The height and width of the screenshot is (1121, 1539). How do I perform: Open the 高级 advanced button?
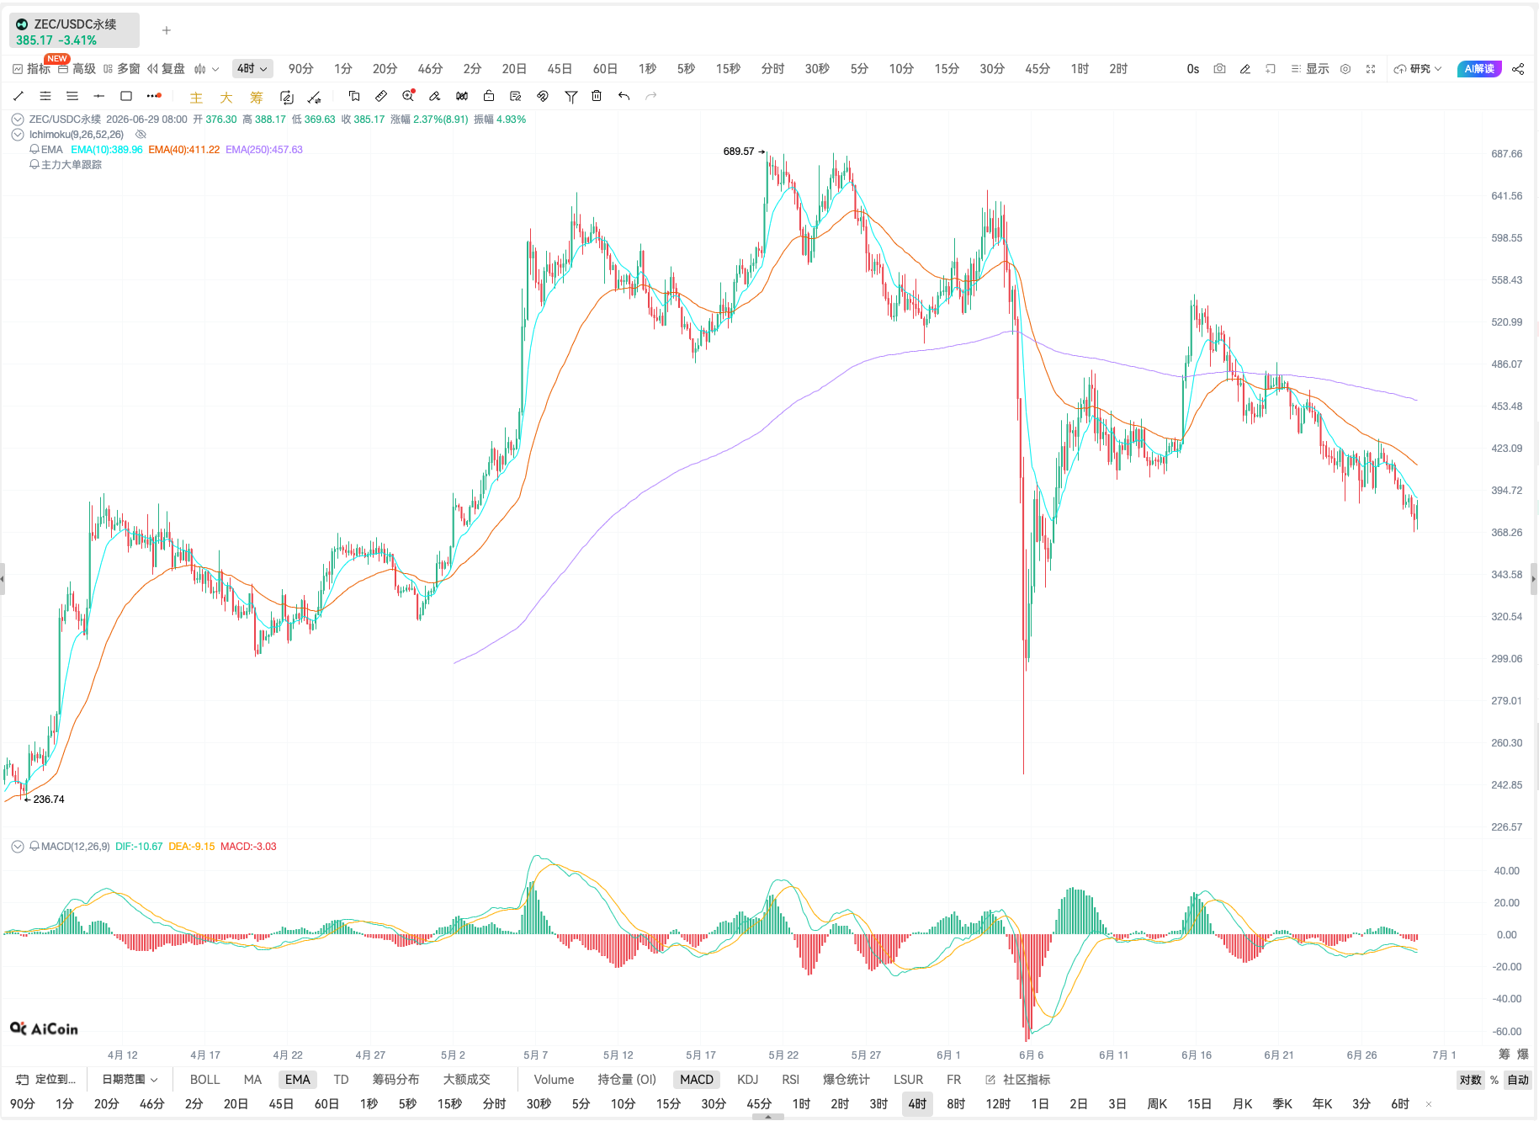point(77,69)
